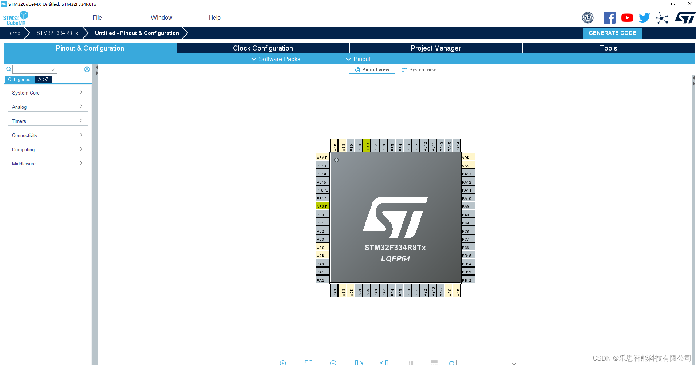
Task: Switch to the Clock Configuration tab
Action: (262, 48)
